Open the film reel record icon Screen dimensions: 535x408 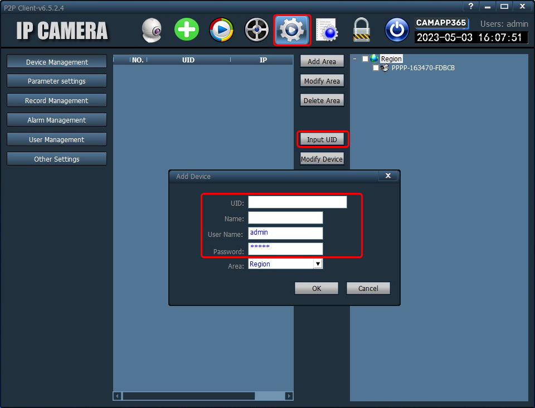(256, 30)
